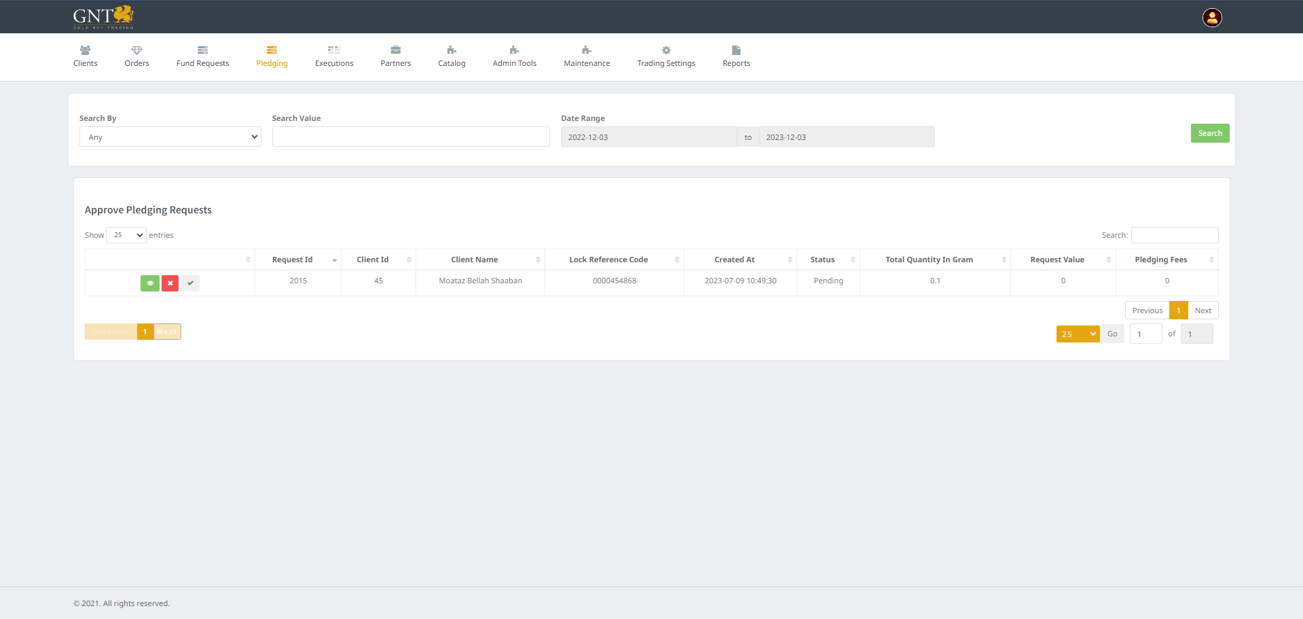Click the red reject X icon
This screenshot has width=1303, height=619.
pyautogui.click(x=170, y=283)
